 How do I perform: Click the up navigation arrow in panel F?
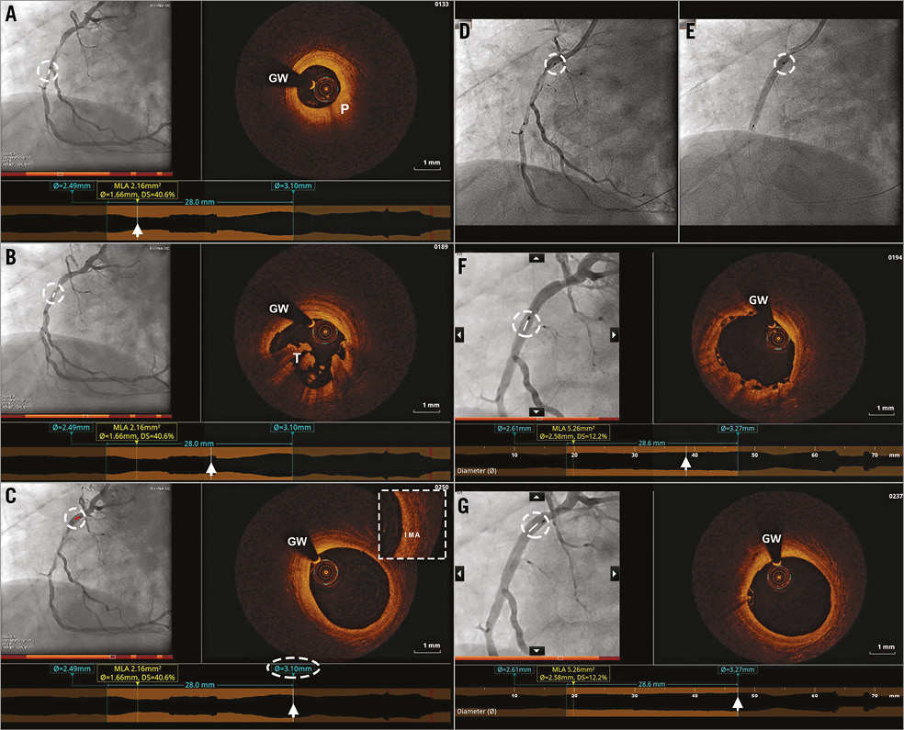(x=537, y=259)
